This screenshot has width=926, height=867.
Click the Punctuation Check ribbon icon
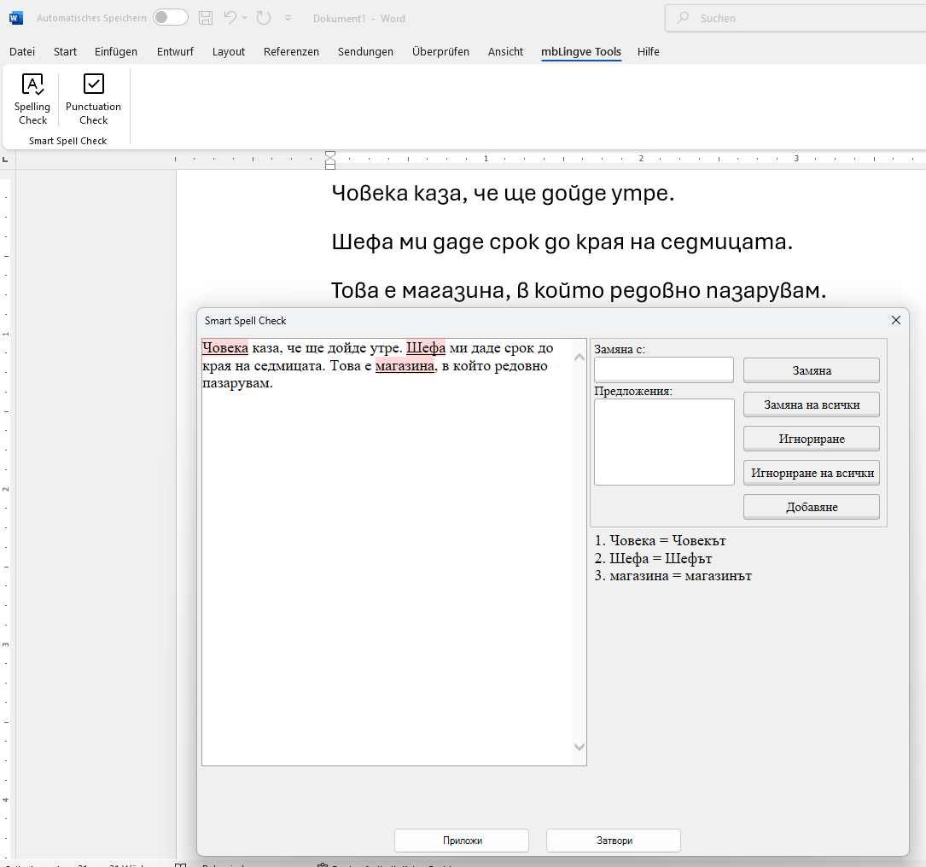[x=93, y=99]
